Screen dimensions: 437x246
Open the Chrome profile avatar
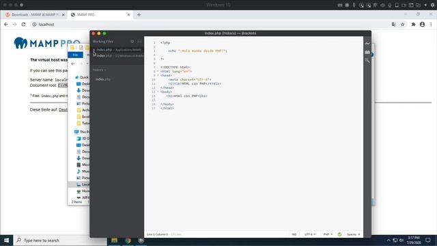click(422, 25)
